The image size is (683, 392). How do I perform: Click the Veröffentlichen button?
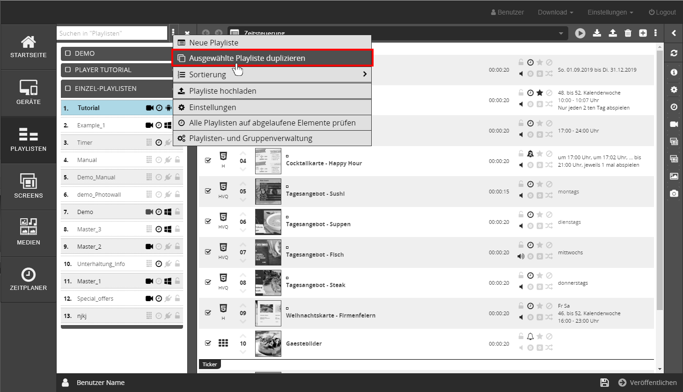pyautogui.click(x=647, y=383)
